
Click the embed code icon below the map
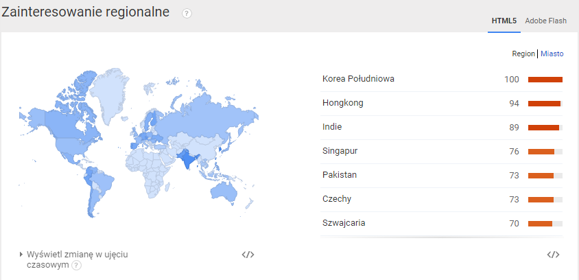pos(248,255)
